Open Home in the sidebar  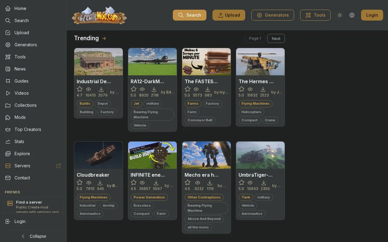pyautogui.click(x=33, y=8)
